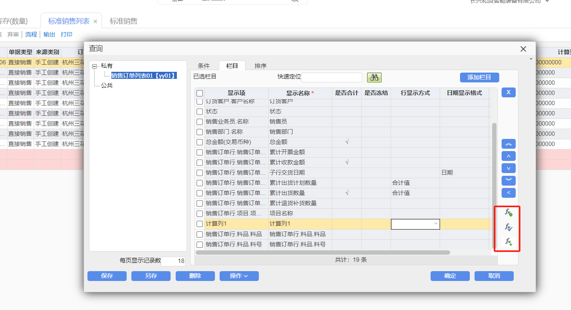Toggle the select-all checkbox in the table header
This screenshot has width=571, height=310.
pyautogui.click(x=200, y=93)
